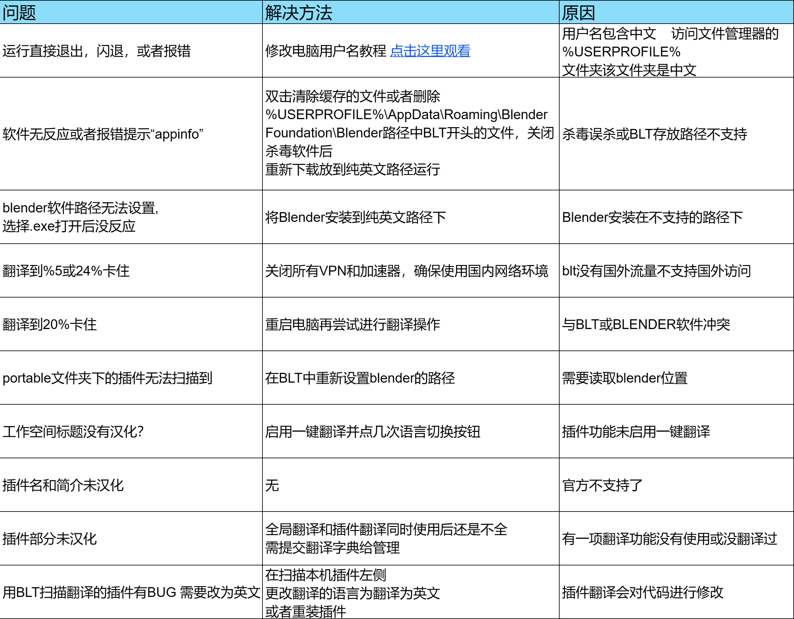The width and height of the screenshot is (794, 619).
Task: Click the cell 插件名和简介未汉化
Action: click(x=131, y=485)
